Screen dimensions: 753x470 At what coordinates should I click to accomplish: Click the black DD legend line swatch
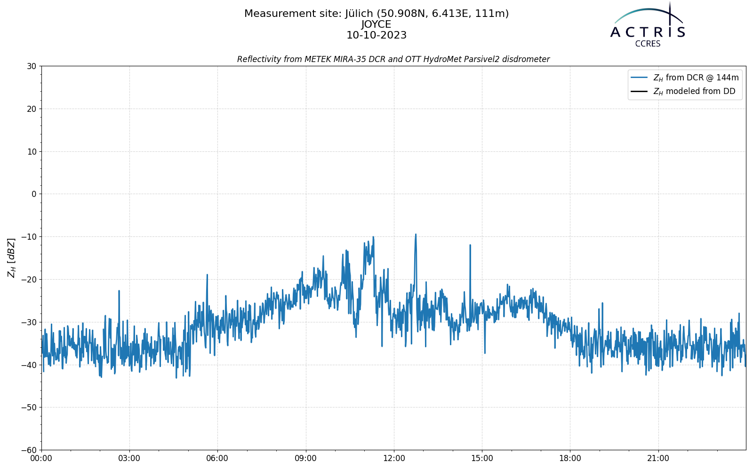pos(640,92)
